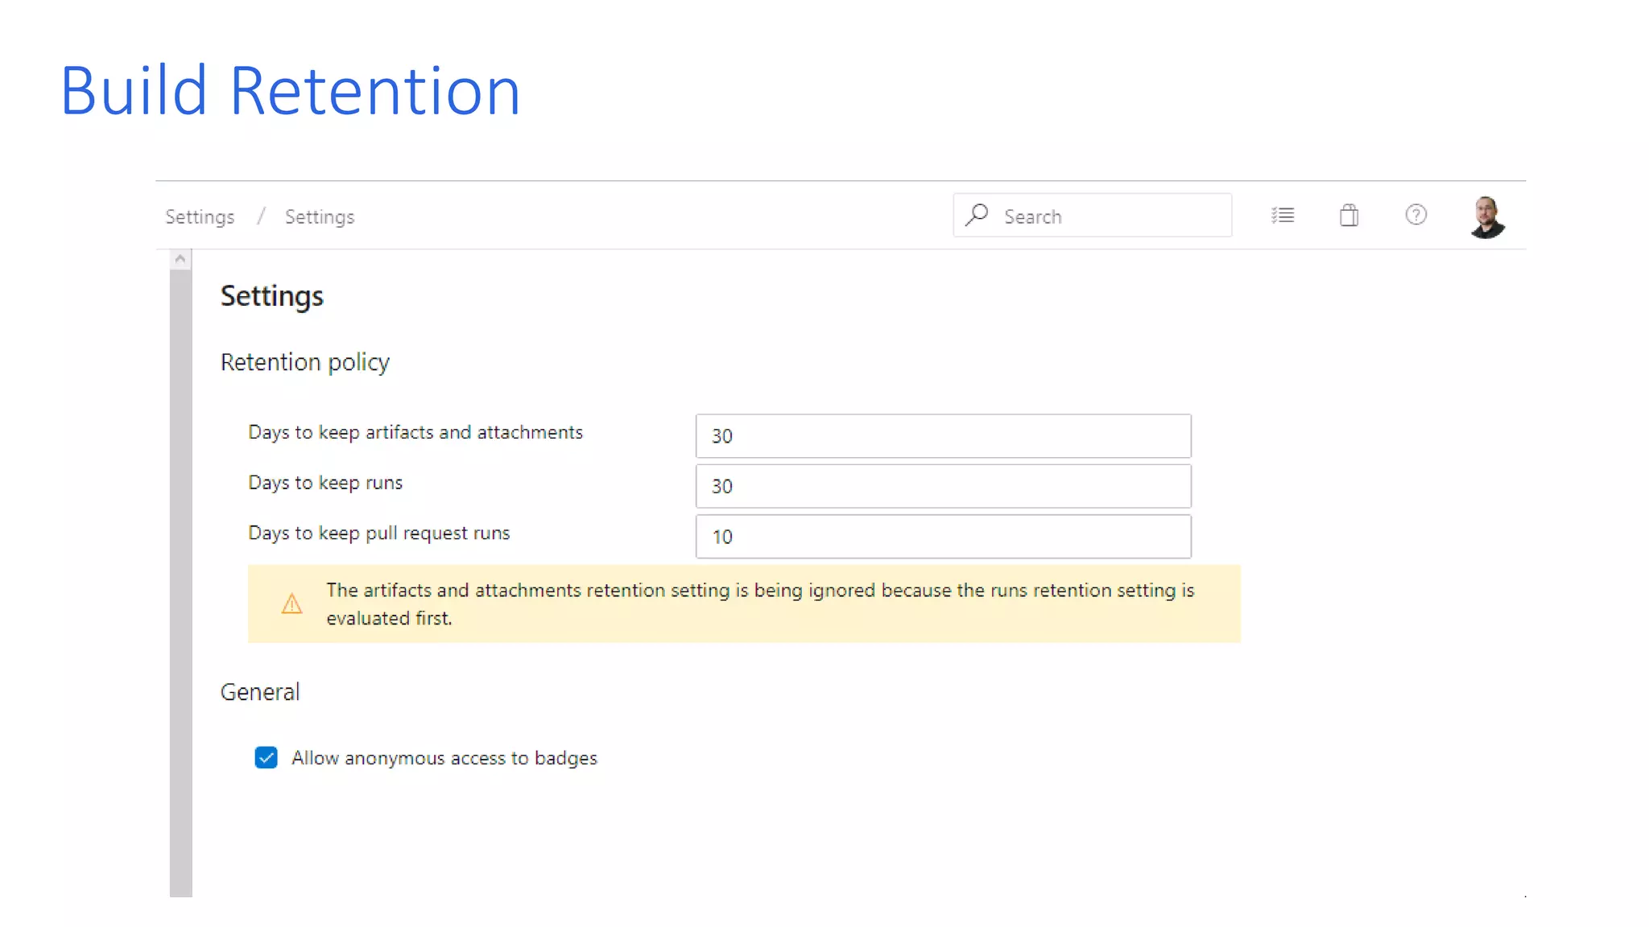The height and width of the screenshot is (927, 1649).
Task: Open the Marketplace shopping bag icon
Action: click(x=1349, y=215)
